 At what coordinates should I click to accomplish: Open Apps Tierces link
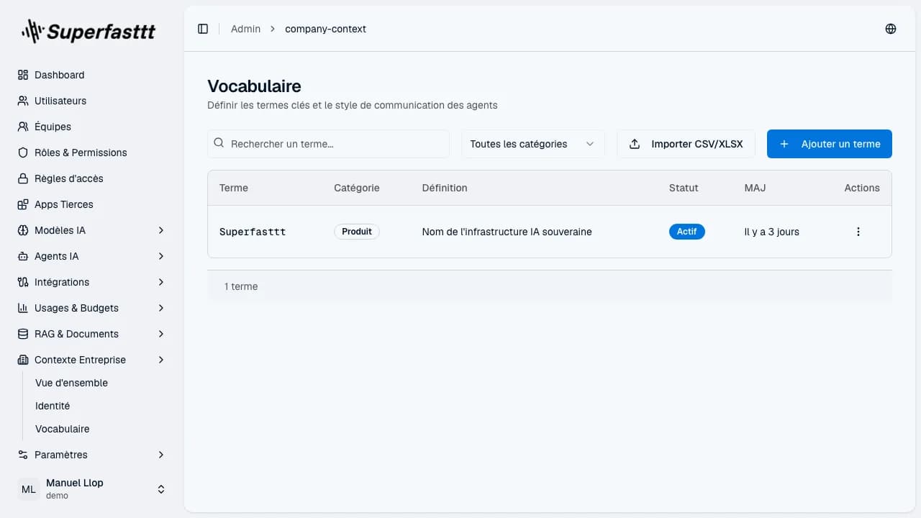coord(92,204)
